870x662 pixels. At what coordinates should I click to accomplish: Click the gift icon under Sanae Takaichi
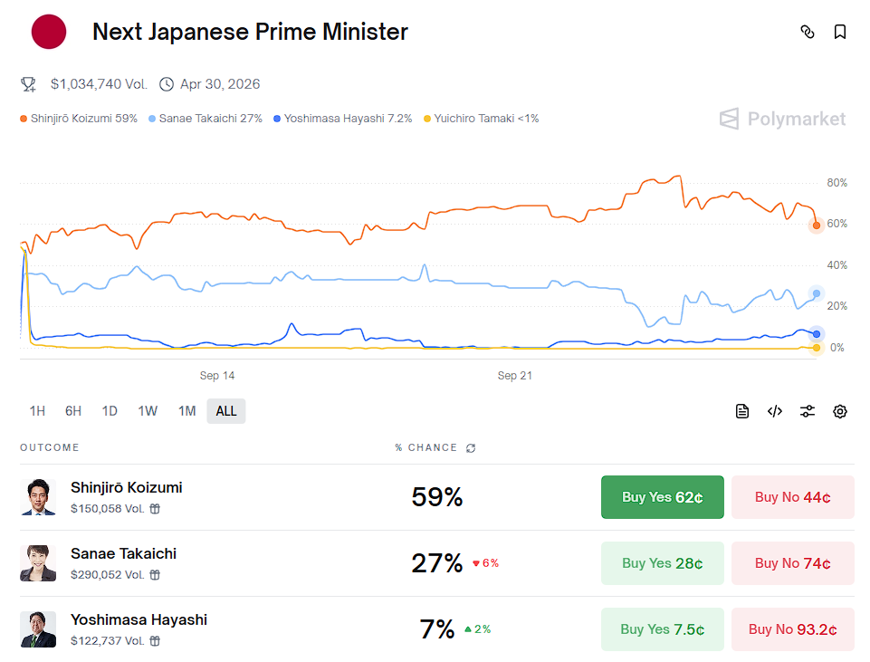pos(155,575)
